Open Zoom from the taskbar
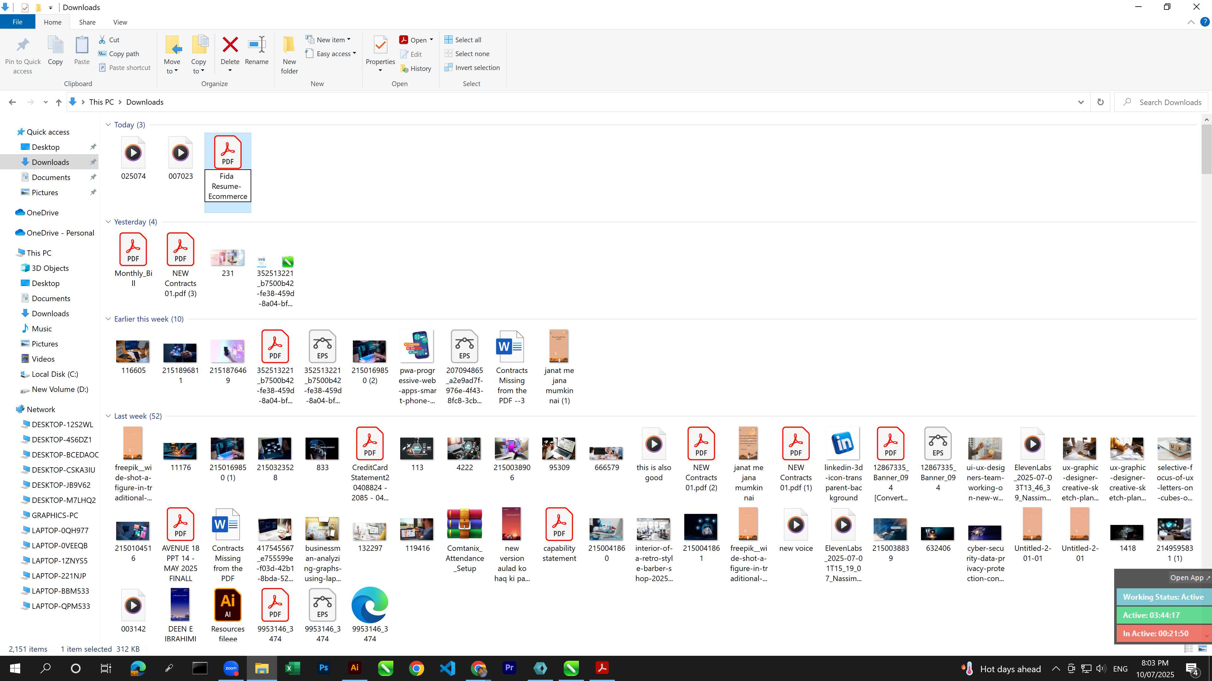 [230, 668]
